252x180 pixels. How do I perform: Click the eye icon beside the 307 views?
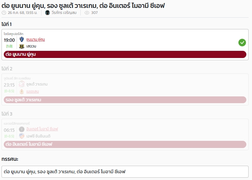(87, 13)
